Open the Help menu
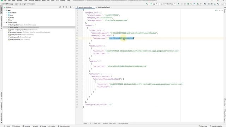The image size is (226, 127). (68, 1)
